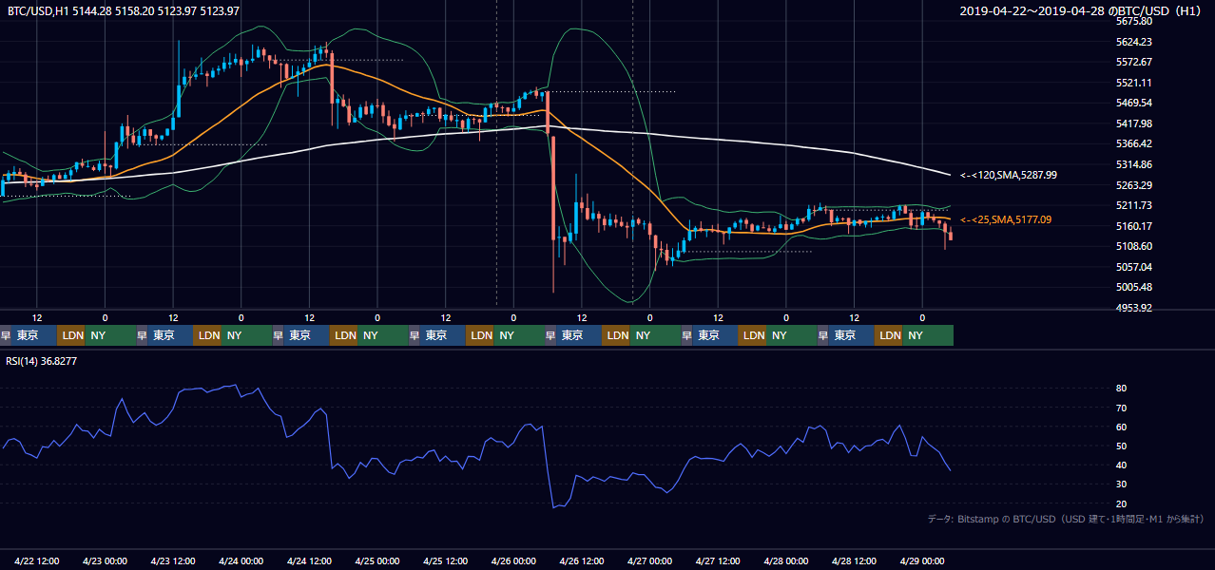Screen dimensions: 1215x570
Task: Pick the RSI scale value 70
Action: (1122, 408)
